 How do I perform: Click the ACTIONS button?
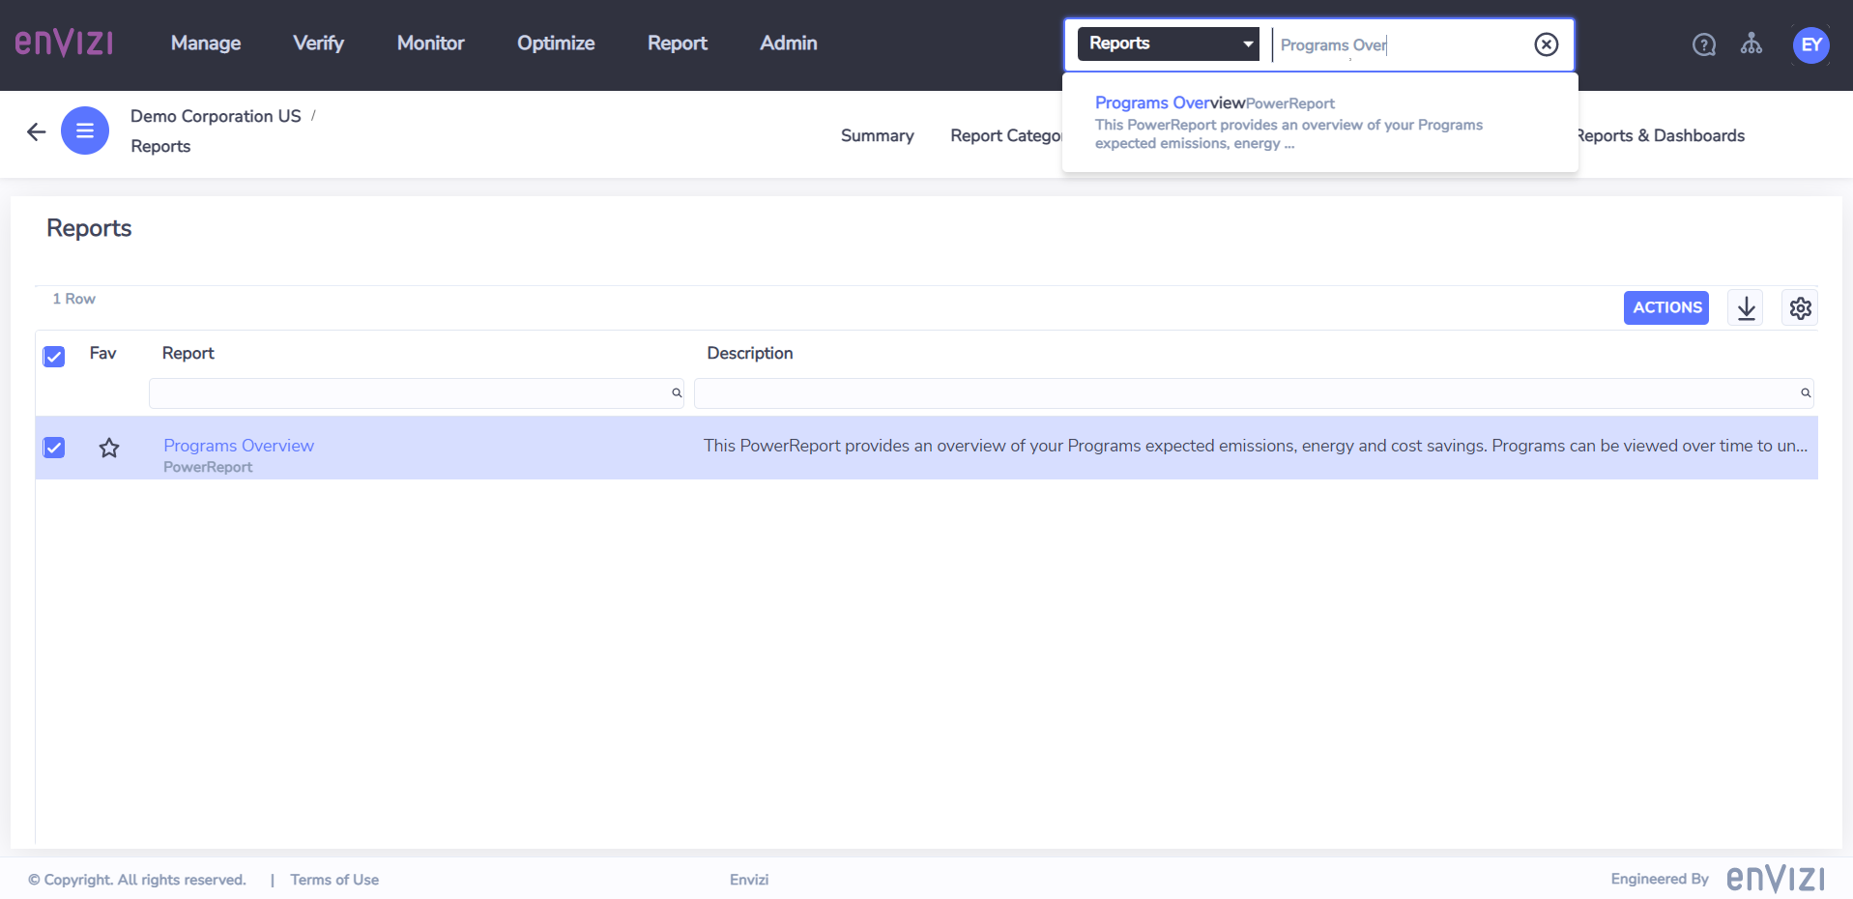tap(1666, 307)
